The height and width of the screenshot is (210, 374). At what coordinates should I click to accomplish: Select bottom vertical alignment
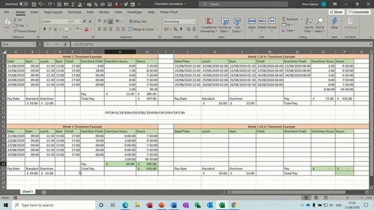pyautogui.click(x=110, y=22)
